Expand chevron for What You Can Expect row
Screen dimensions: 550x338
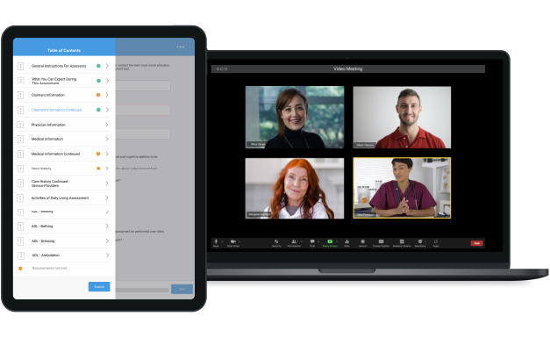tap(107, 81)
